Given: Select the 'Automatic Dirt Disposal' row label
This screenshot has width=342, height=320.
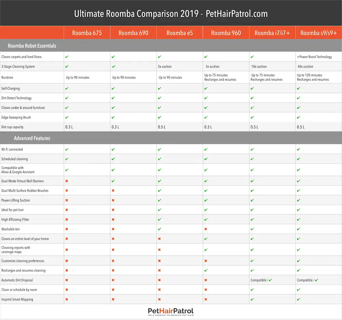Looking at the screenshot, I should 17,280.
